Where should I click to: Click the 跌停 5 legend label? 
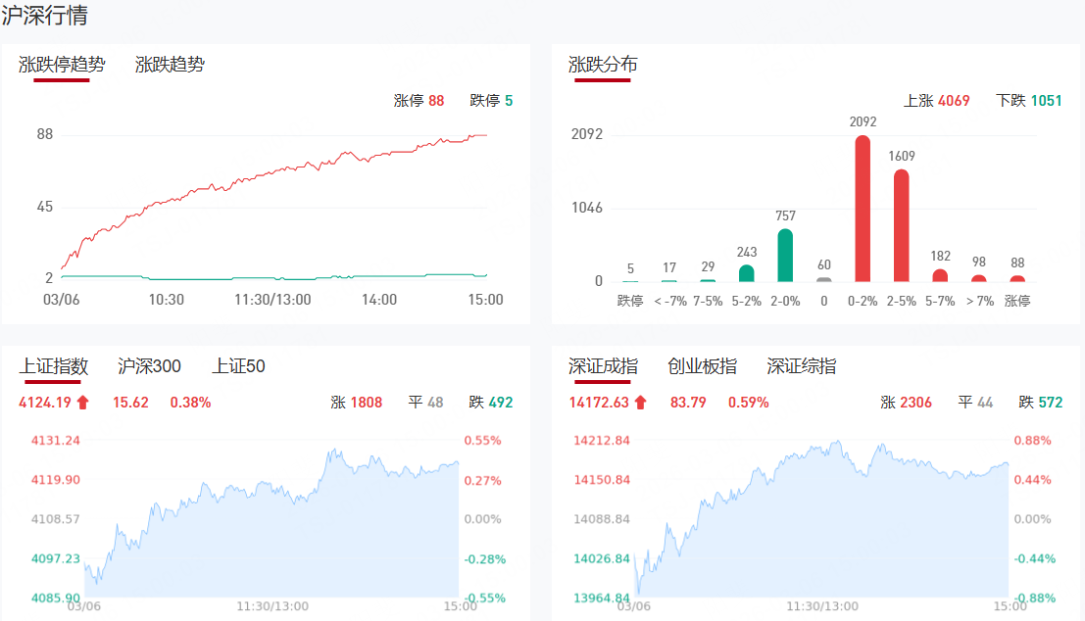491,101
